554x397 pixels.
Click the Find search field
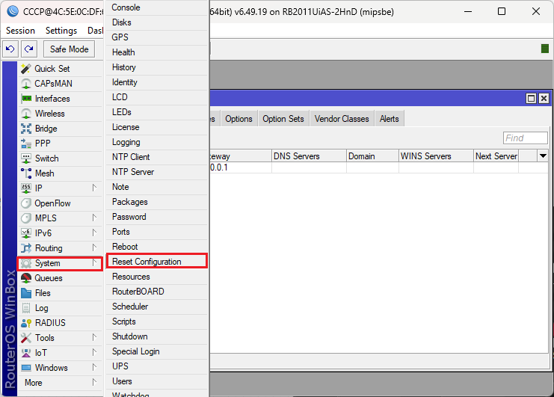tap(526, 138)
